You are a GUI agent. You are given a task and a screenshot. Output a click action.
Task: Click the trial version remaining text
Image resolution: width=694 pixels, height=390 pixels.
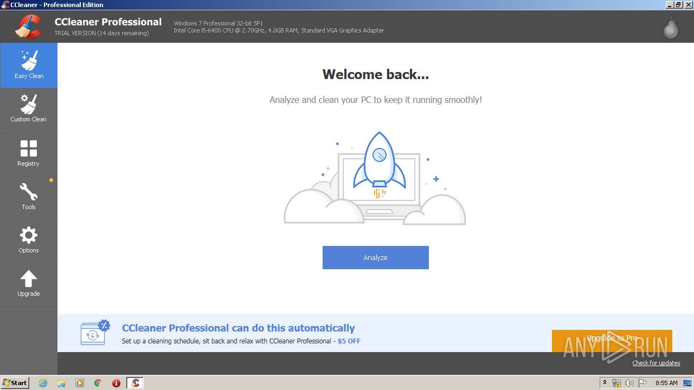(x=102, y=33)
